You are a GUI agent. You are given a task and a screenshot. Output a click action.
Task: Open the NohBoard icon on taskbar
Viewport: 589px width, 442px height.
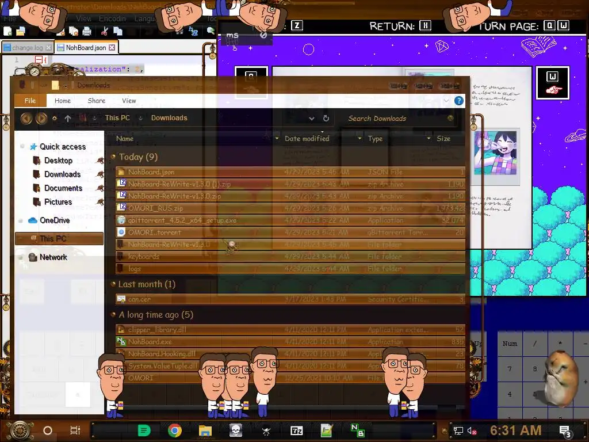(357, 430)
